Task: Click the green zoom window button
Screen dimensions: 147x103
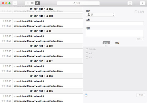Action: pos(9,3)
